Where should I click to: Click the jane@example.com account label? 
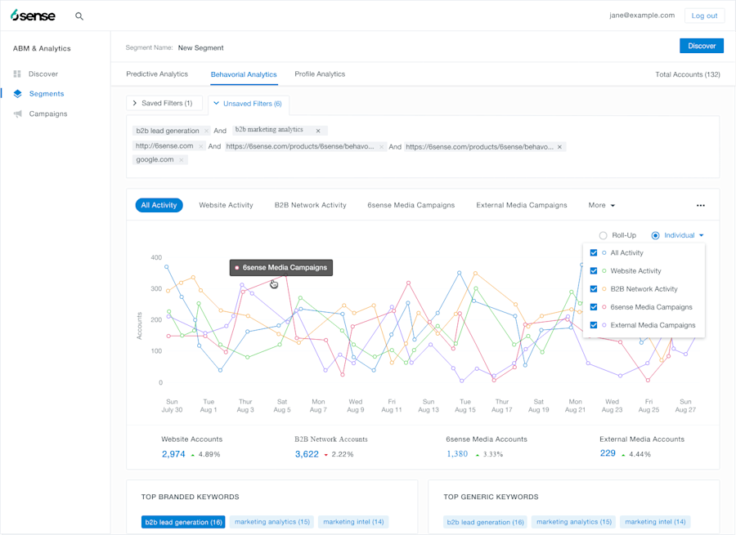[x=642, y=16]
